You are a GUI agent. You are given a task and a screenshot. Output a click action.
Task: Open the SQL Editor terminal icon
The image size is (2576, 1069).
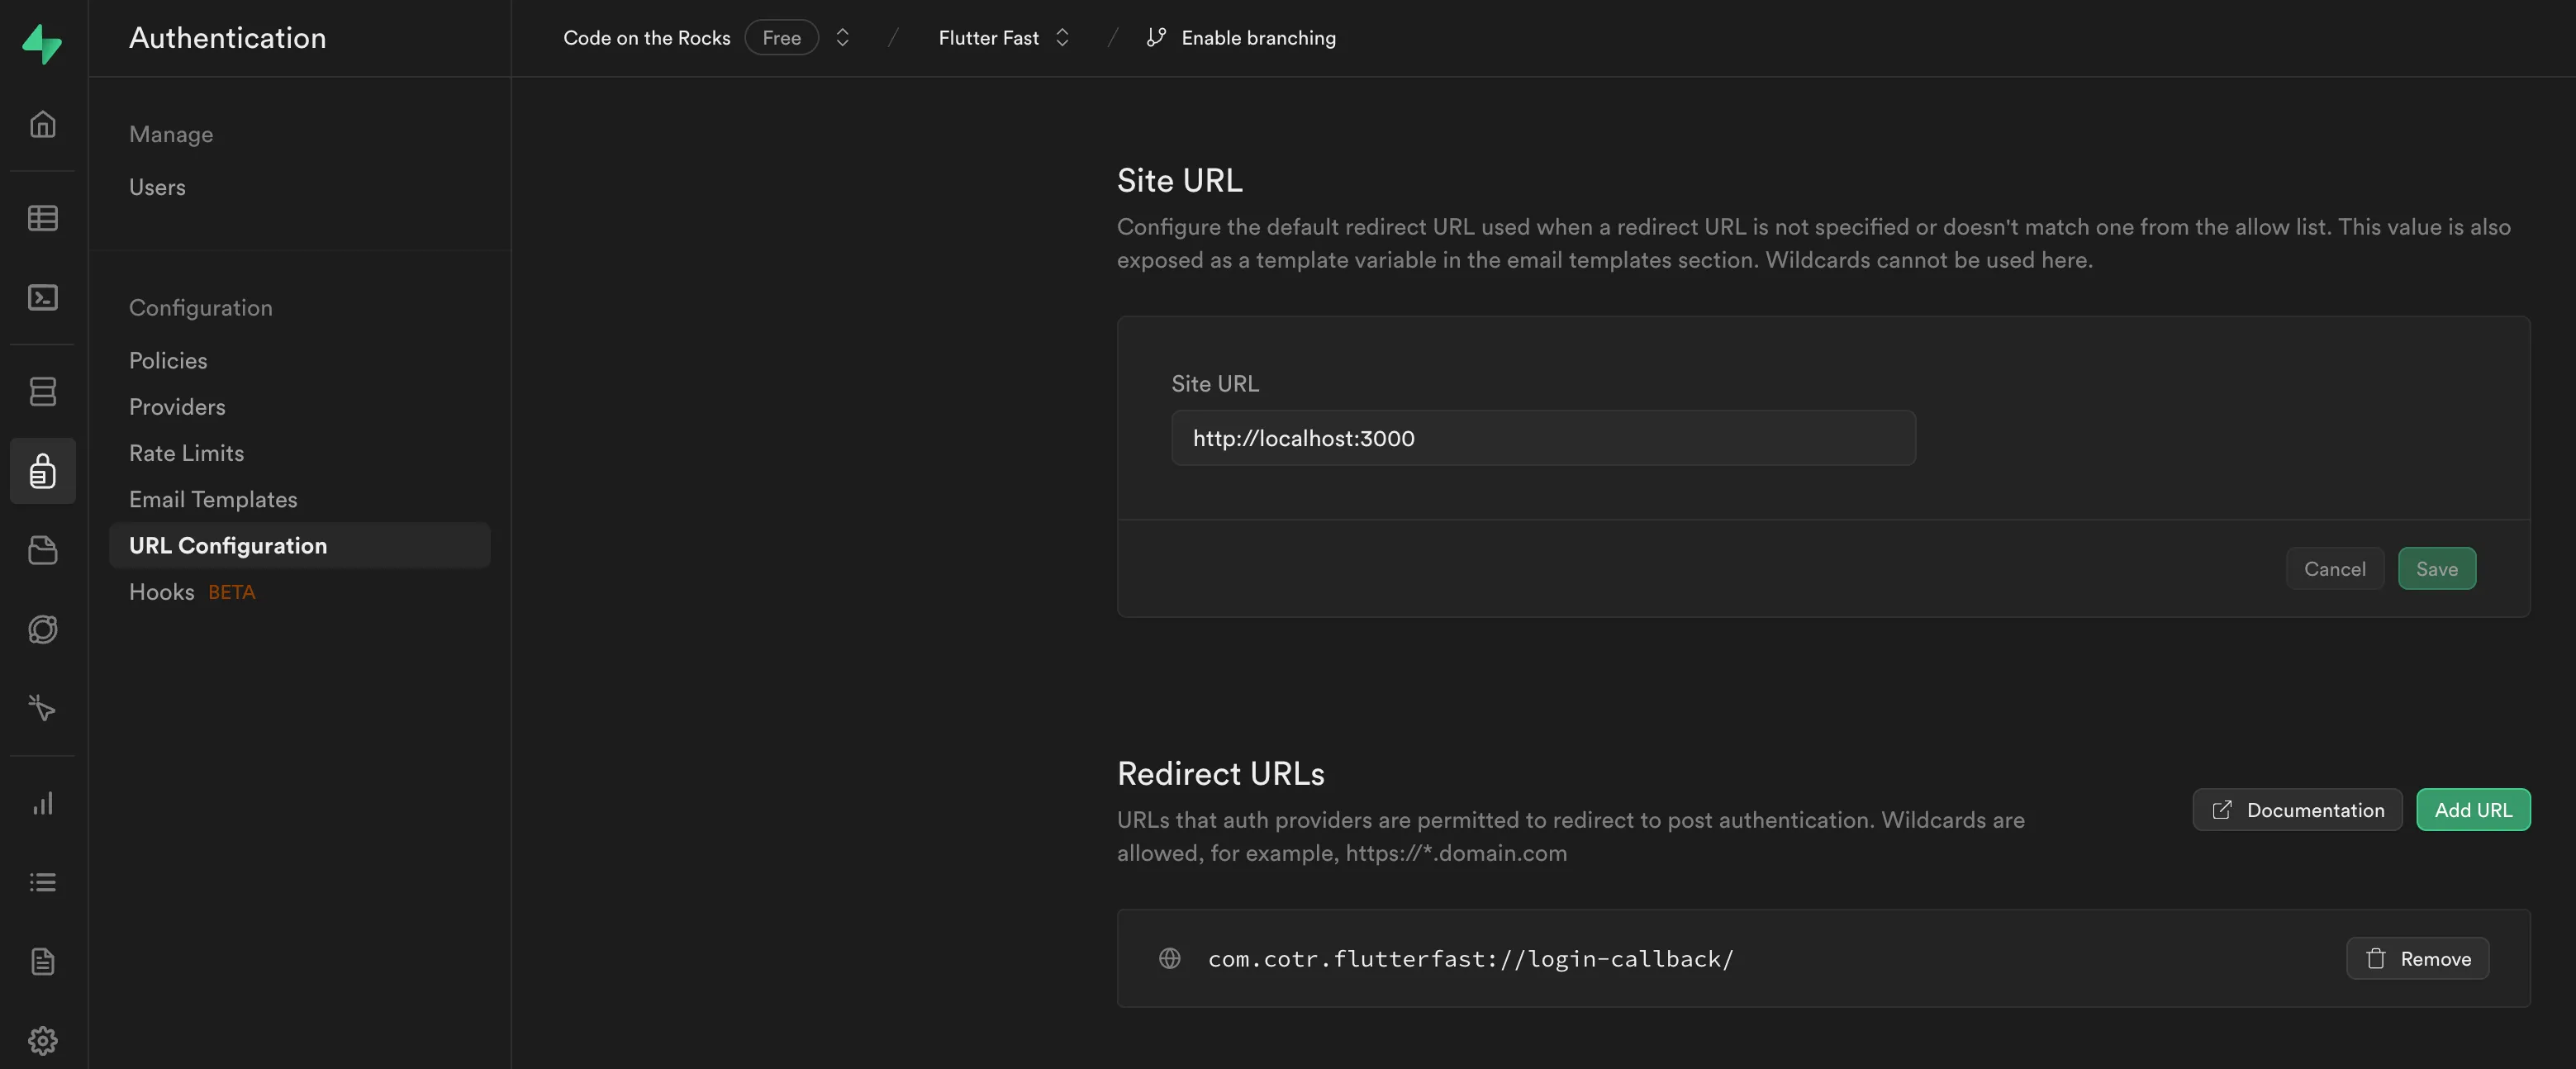42,297
